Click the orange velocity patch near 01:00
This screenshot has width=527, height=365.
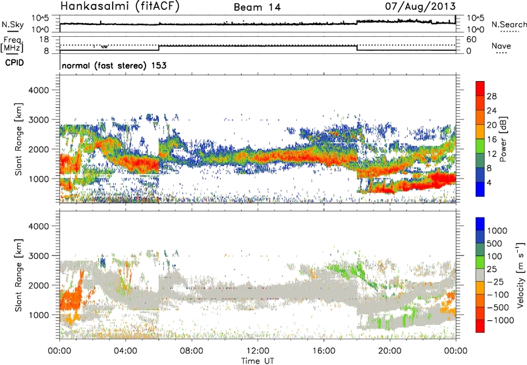(x=71, y=297)
